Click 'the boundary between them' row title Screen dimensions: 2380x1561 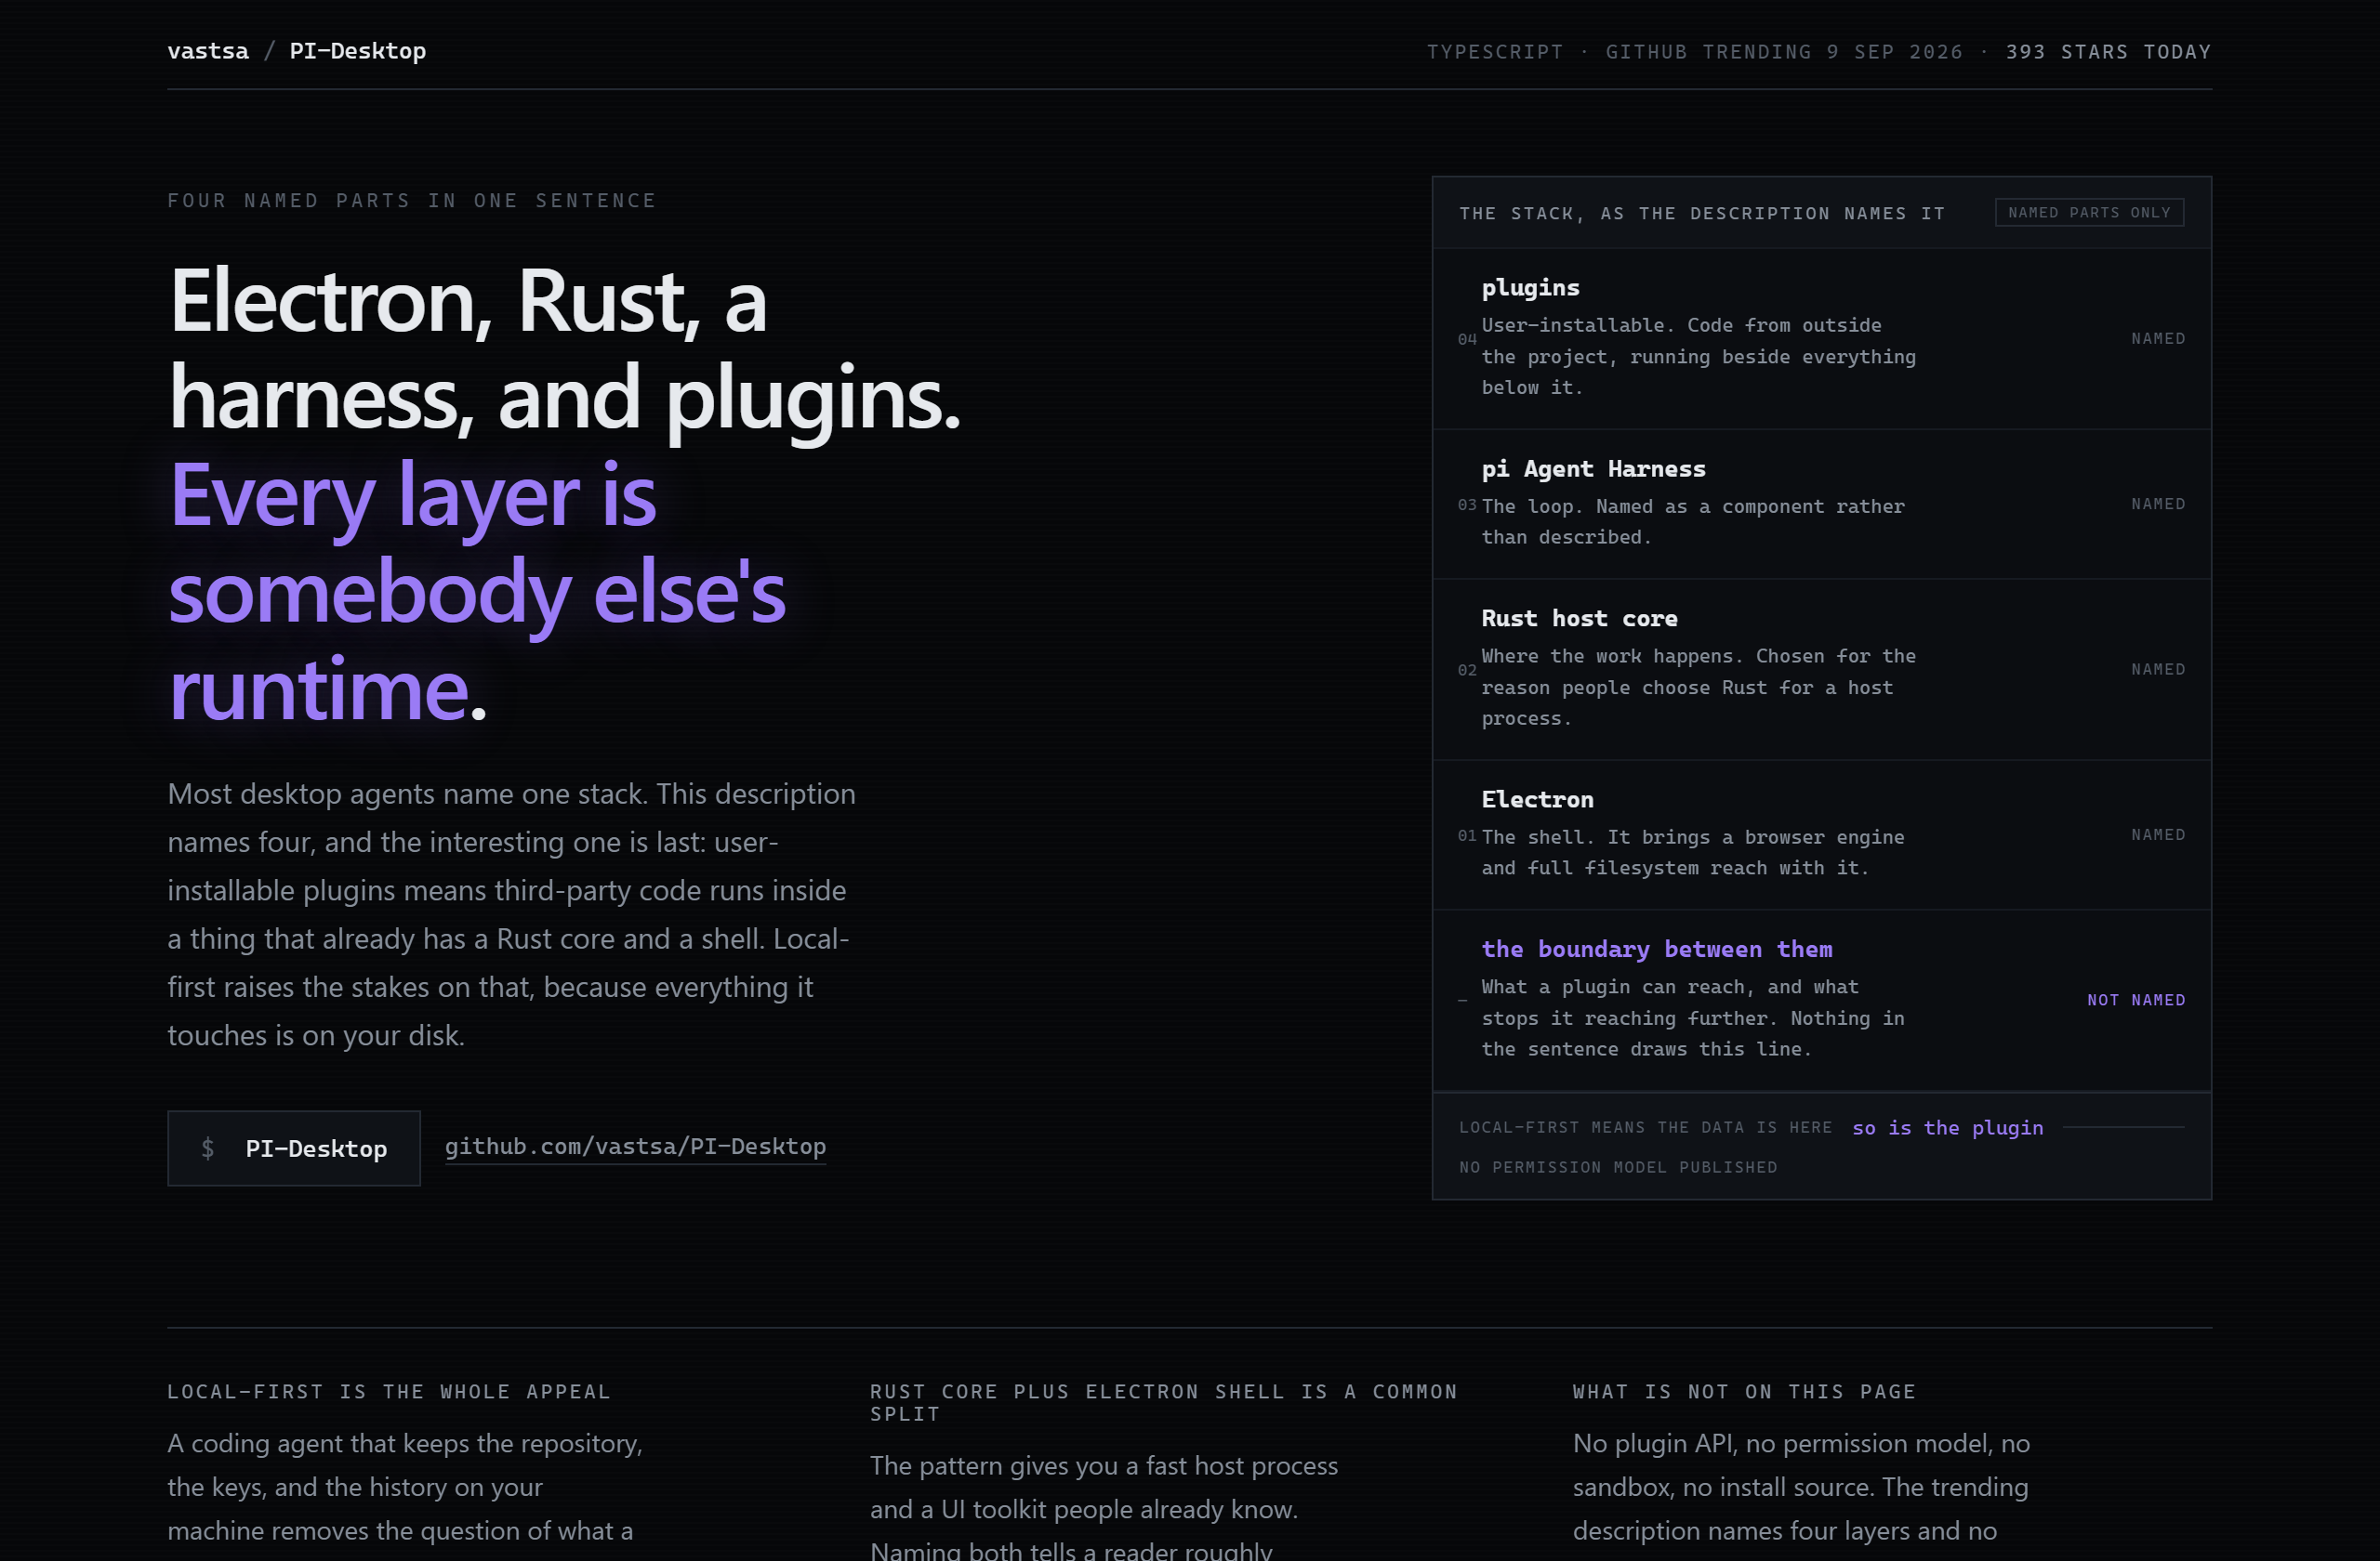click(1656, 950)
